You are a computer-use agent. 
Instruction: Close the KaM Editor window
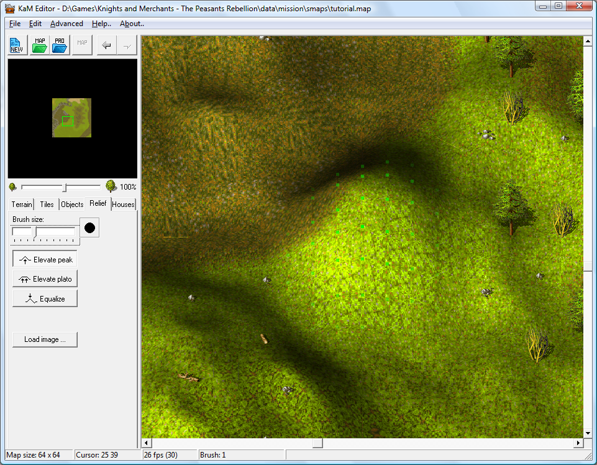click(579, 6)
